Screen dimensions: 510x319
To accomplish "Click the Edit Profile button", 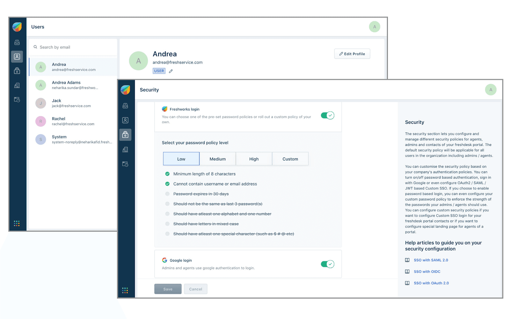I will click(352, 54).
